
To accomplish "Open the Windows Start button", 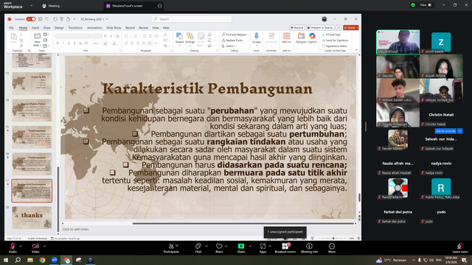I will pos(6,260).
